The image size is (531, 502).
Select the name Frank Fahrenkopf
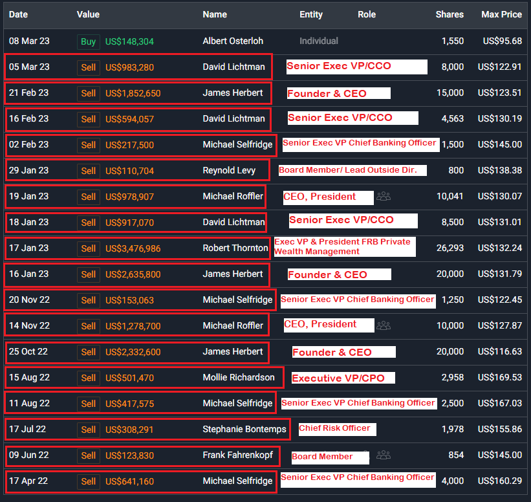point(238,455)
